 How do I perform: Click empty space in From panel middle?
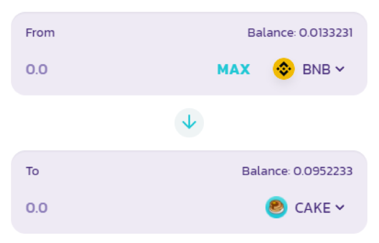tap(145, 48)
